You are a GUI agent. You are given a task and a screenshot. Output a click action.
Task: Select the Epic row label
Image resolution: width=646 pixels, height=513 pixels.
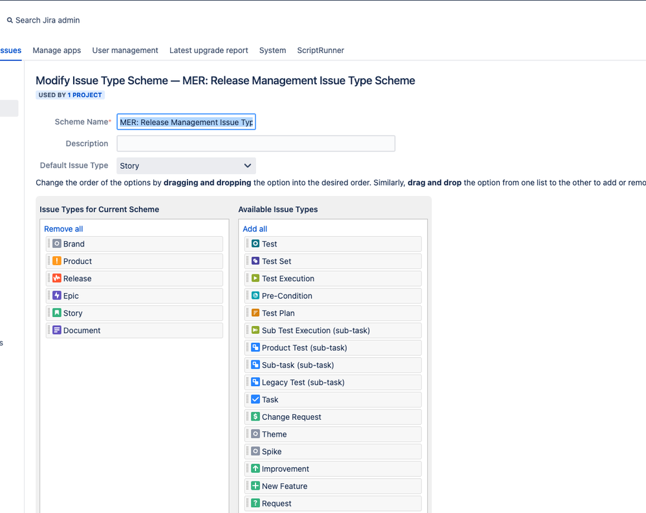[x=71, y=296]
